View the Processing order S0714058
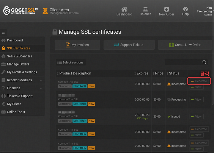Image resolution: width=214 pixels, height=153 pixels. click(196, 99)
